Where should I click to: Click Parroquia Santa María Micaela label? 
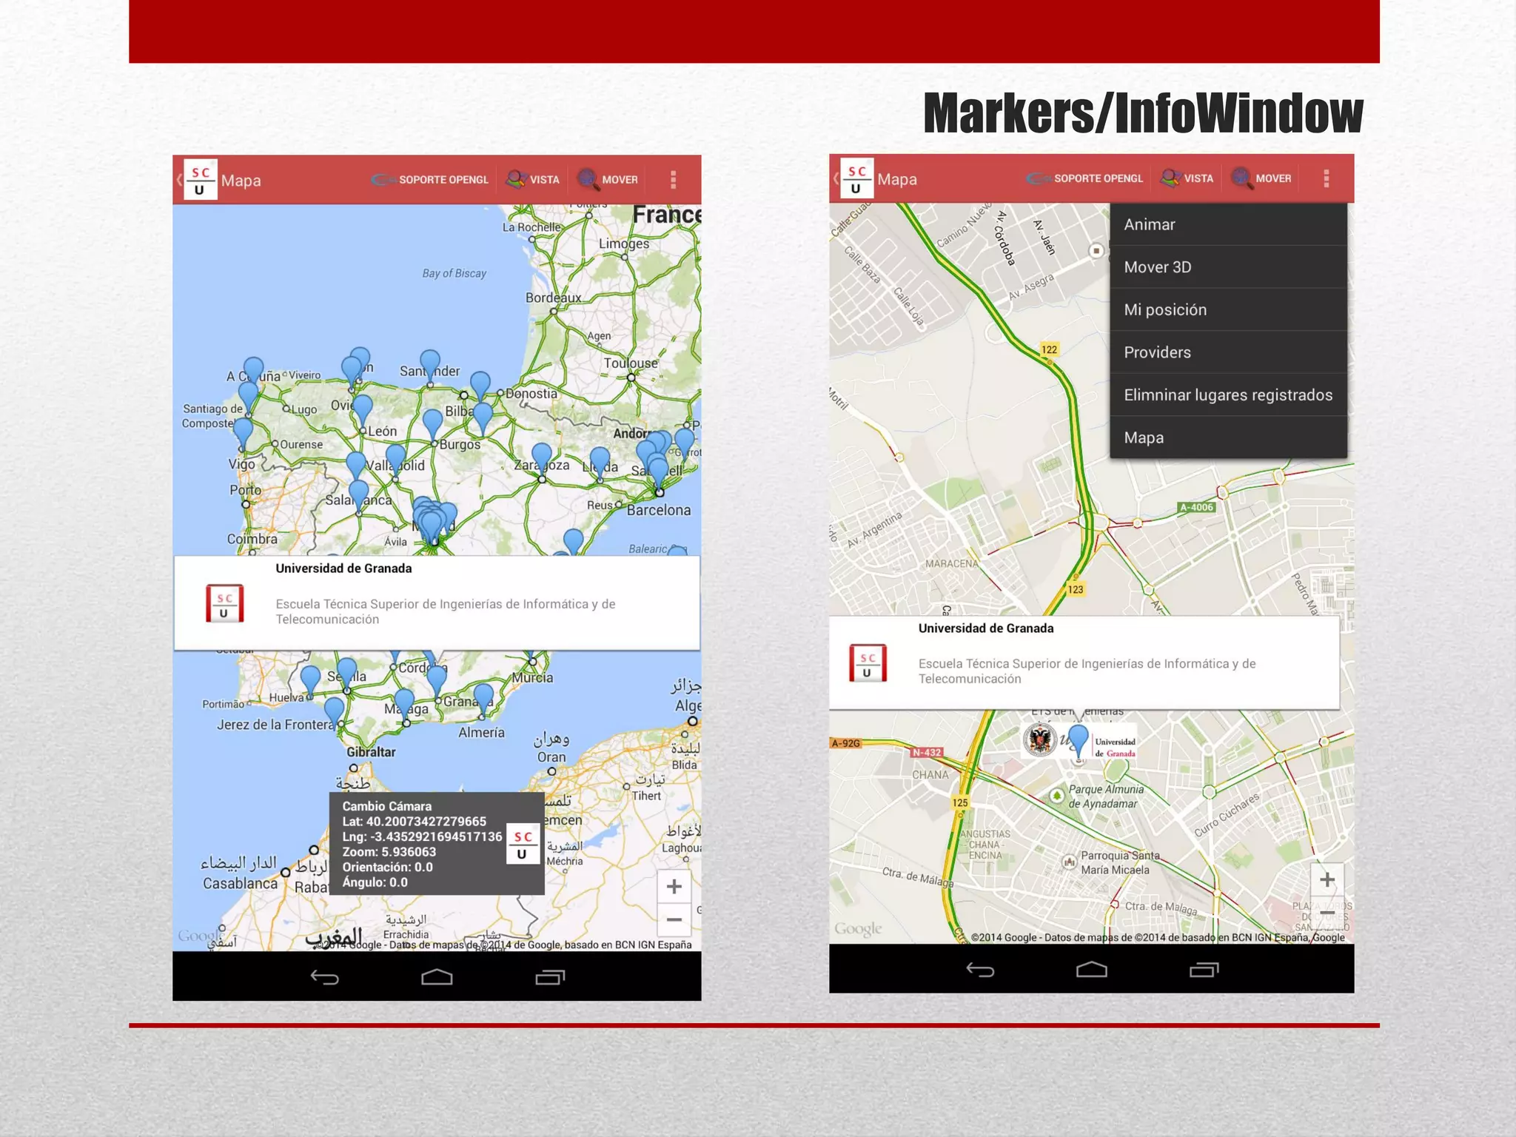point(1120,862)
